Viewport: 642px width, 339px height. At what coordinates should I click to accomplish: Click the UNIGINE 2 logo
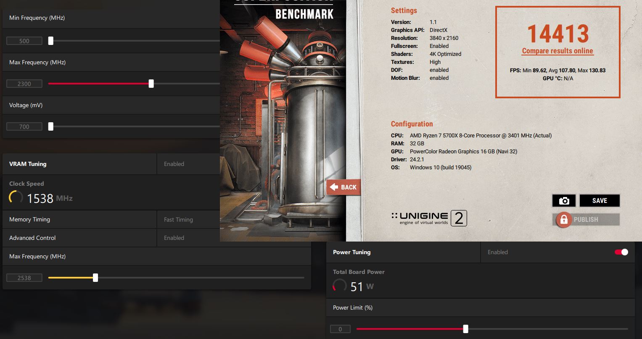[x=429, y=218]
